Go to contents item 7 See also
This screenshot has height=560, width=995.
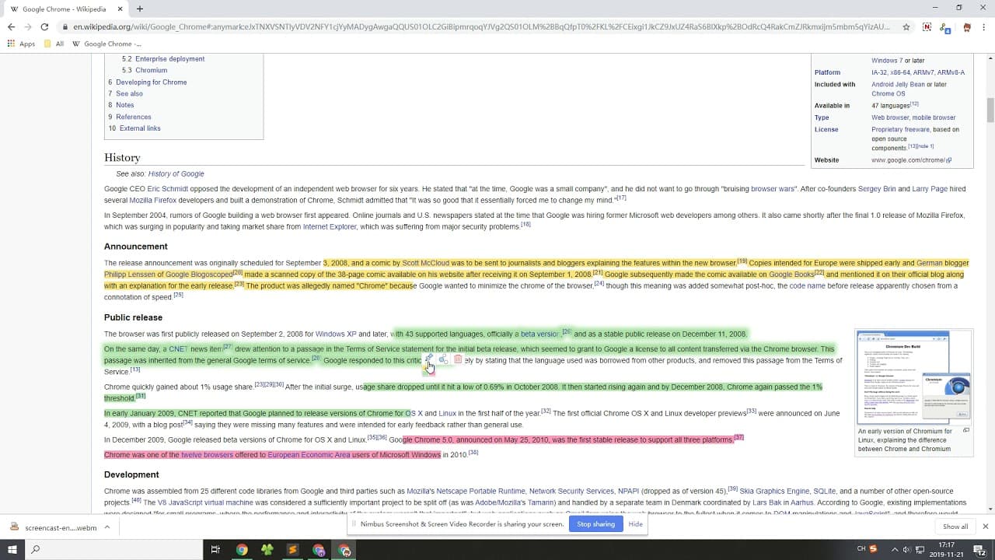click(x=125, y=93)
